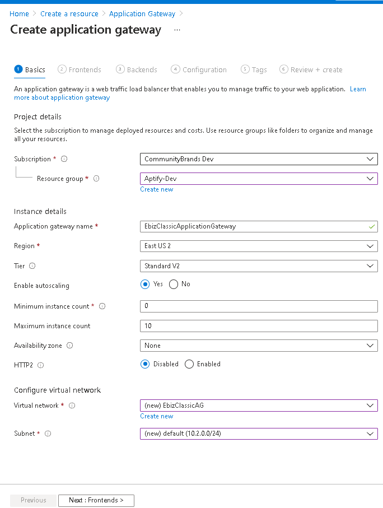Expand the Tier selection dropdown
This screenshot has width=383, height=508.
(x=259, y=265)
